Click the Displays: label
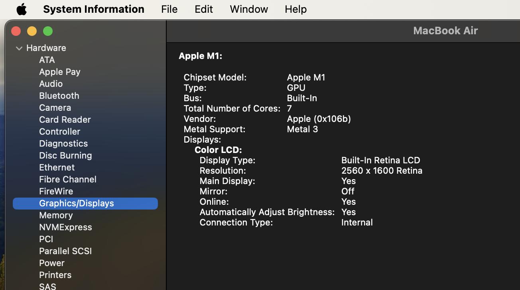520x290 pixels. pyautogui.click(x=202, y=139)
